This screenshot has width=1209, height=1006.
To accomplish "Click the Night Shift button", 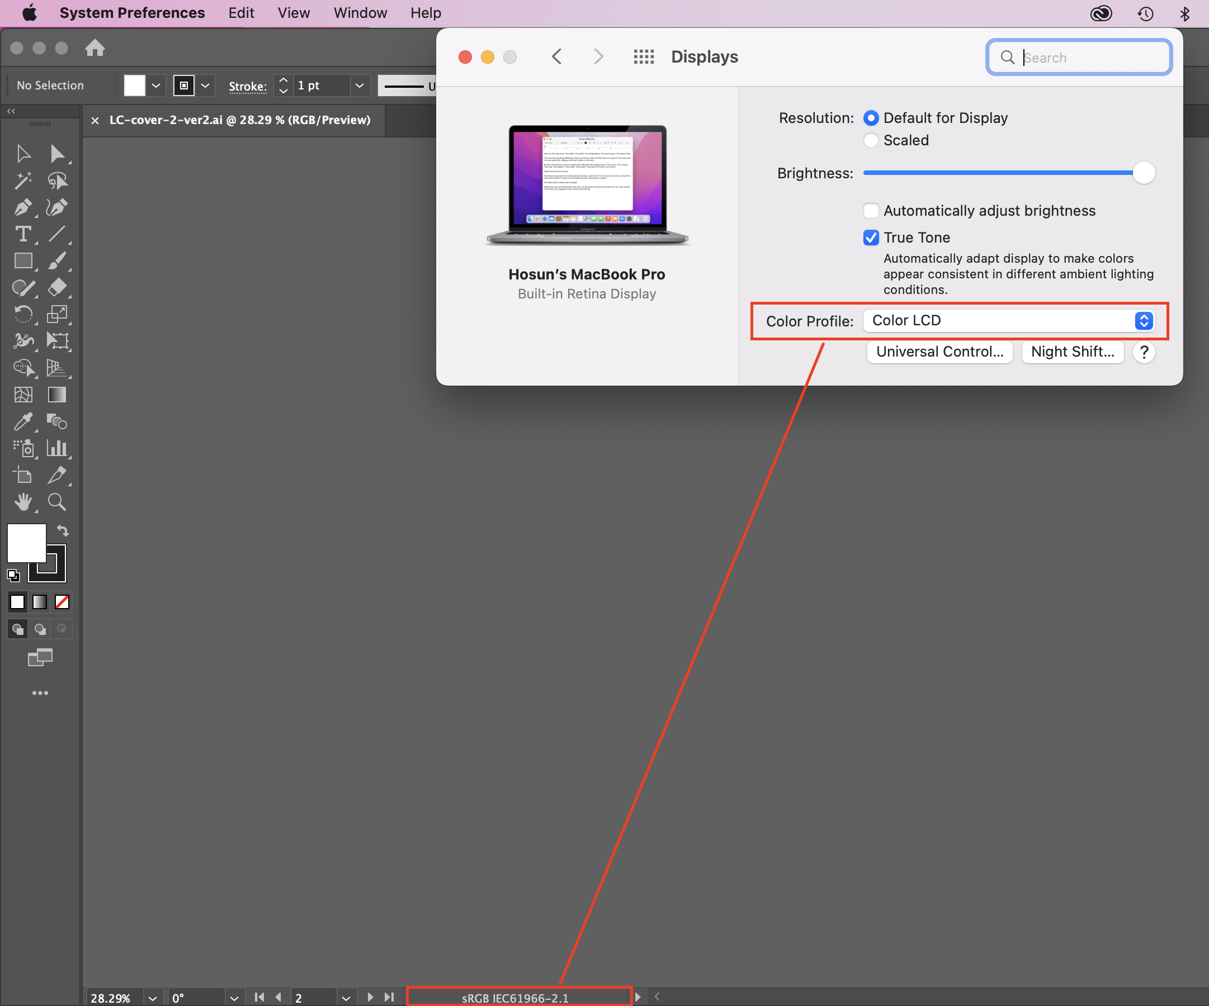I will [x=1073, y=352].
